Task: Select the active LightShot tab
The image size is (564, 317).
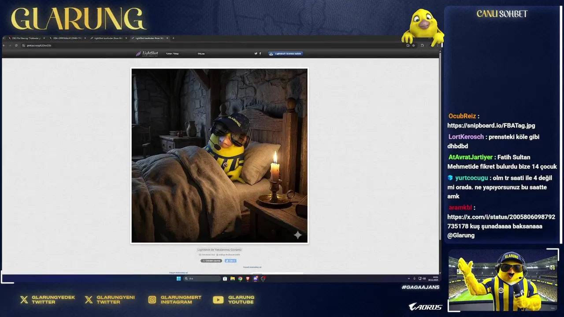Action: (x=149, y=38)
